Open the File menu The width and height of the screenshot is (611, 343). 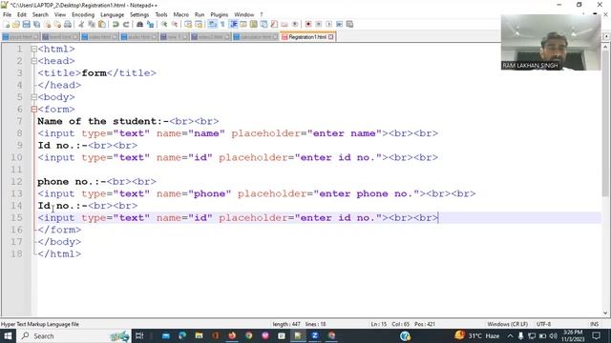pos(7,15)
